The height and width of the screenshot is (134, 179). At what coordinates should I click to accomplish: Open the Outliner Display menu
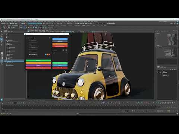click(6, 32)
